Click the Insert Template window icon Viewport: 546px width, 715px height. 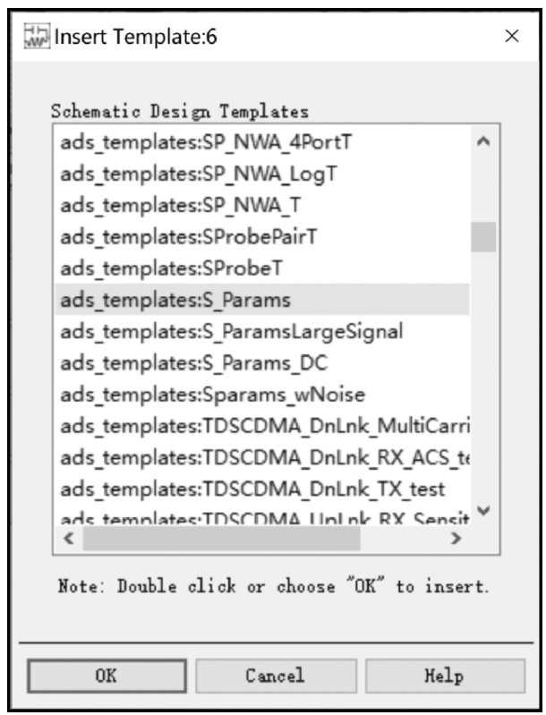point(37,37)
